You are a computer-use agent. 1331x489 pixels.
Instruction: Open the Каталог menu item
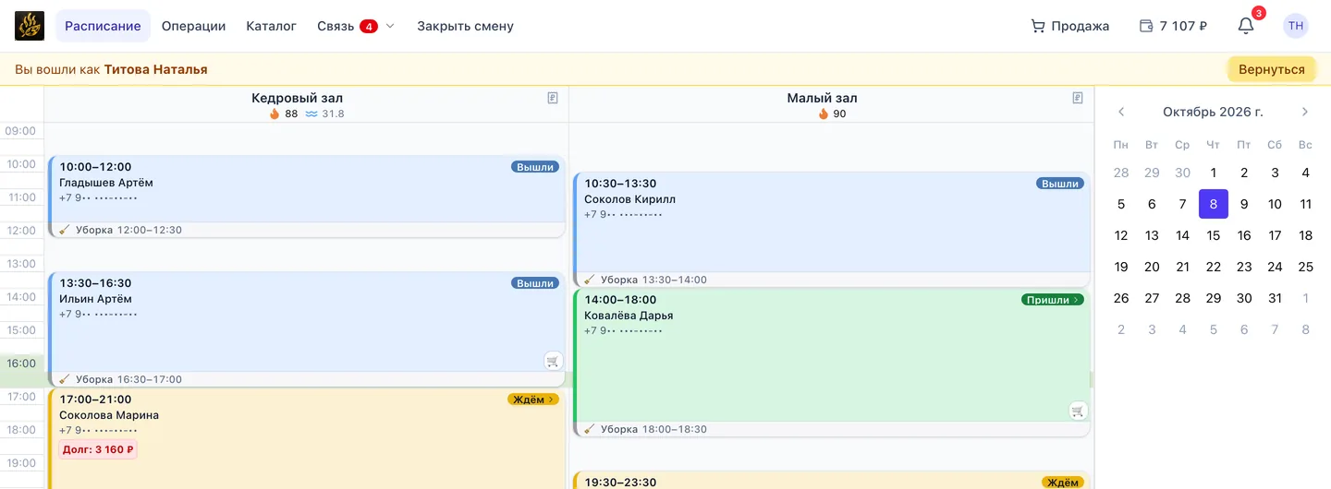(271, 26)
